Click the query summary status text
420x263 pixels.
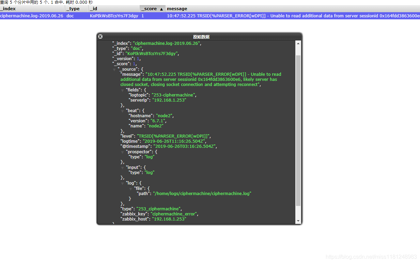[46, 2]
